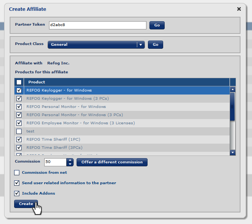Image resolution: width=252 pixels, height=224 pixels.
Task: Select the row REFOG Keylogger - for Windows (3 PCs)
Action: 122,99
